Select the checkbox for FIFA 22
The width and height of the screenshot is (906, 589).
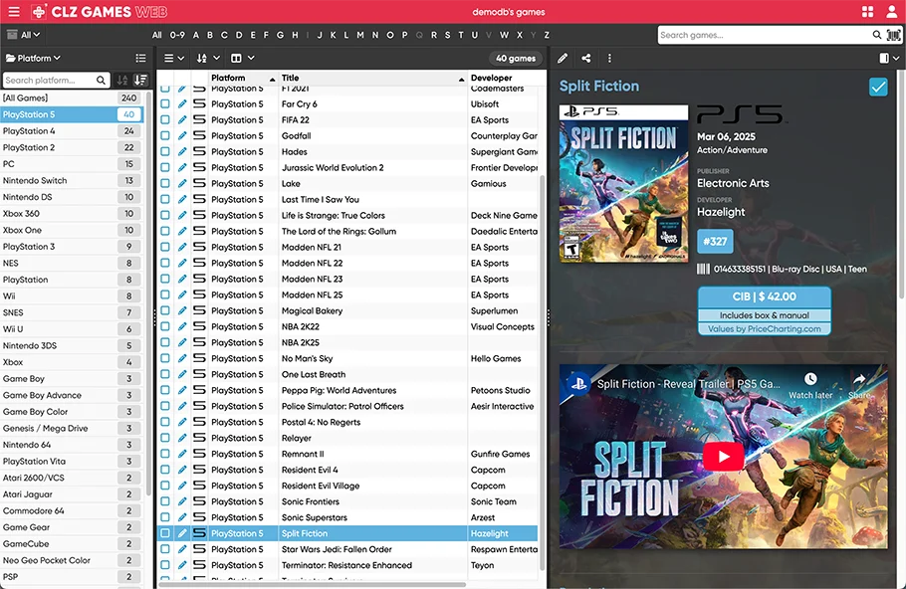165,120
